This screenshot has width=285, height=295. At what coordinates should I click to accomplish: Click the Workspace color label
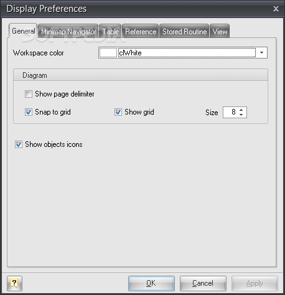(x=39, y=53)
